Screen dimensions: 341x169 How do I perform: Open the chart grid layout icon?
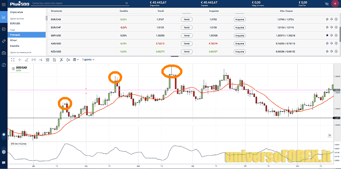click(x=47, y=60)
